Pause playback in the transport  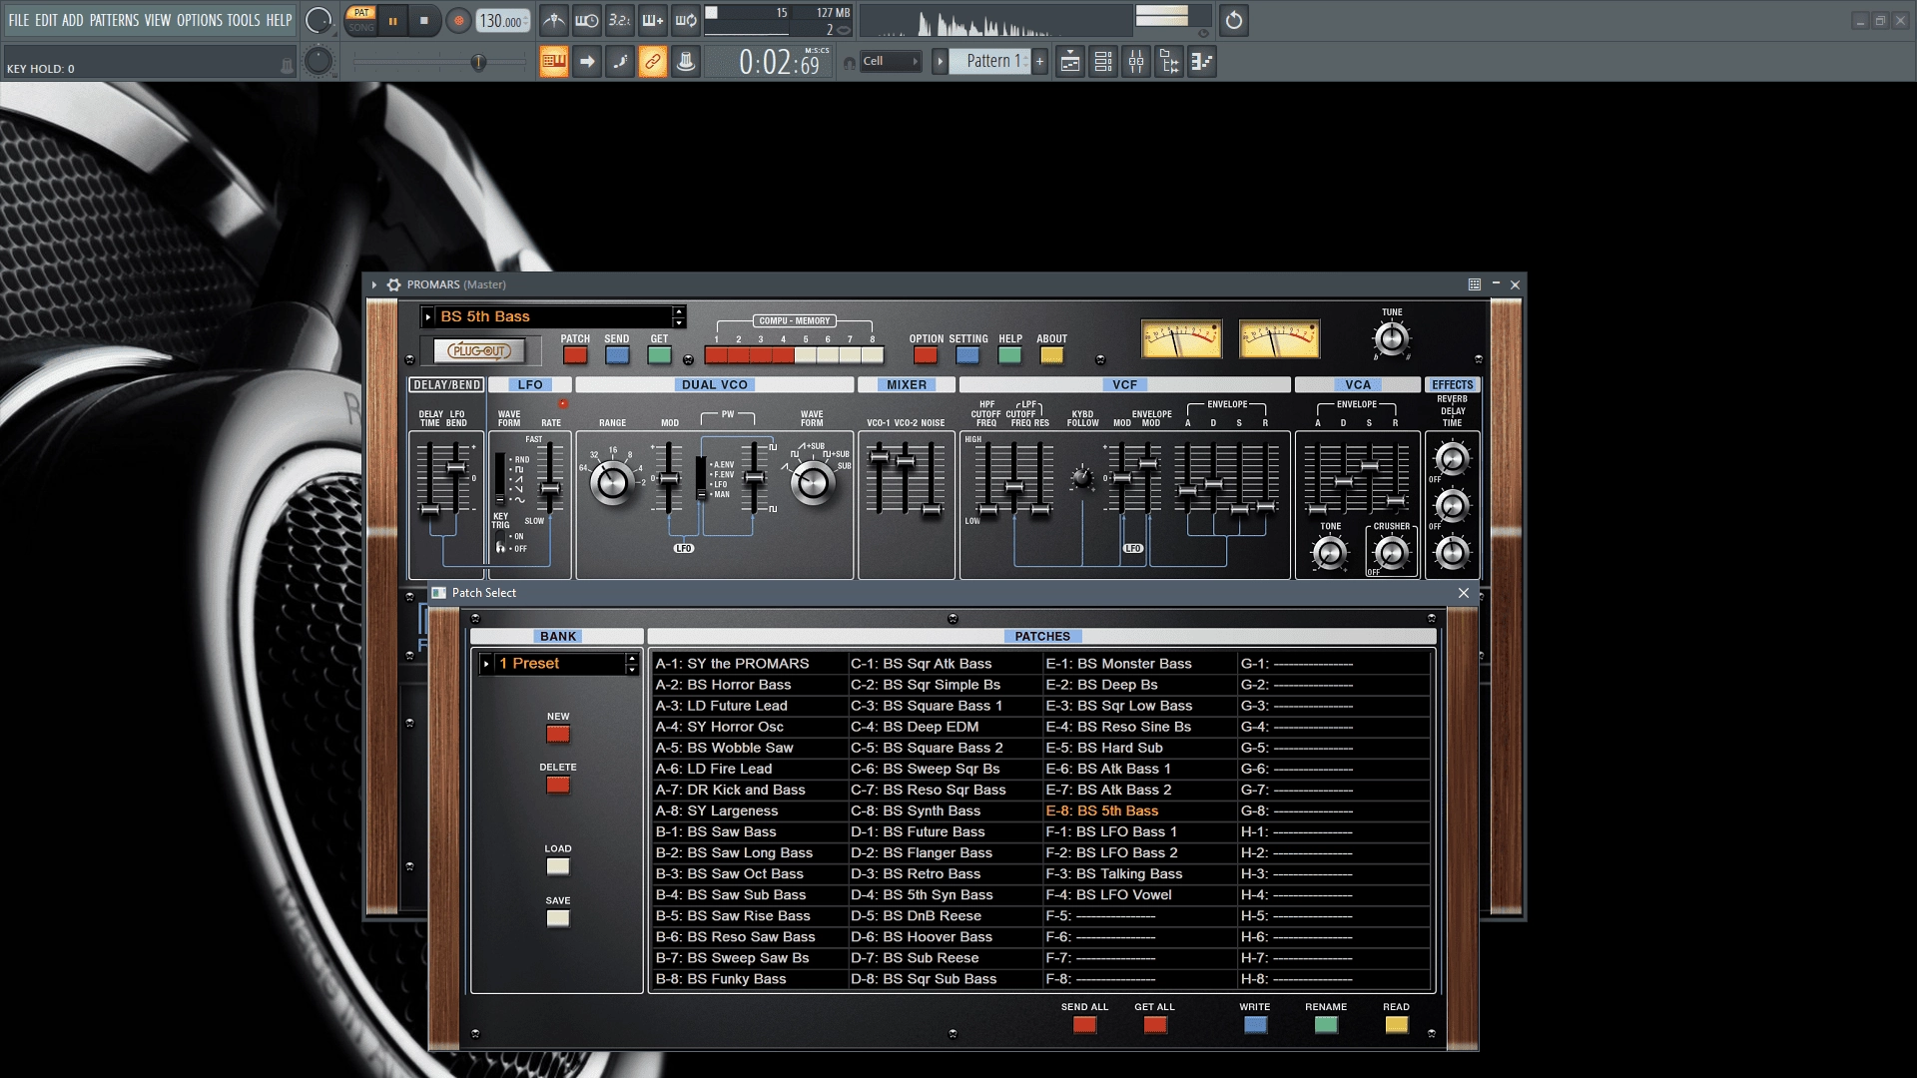pyautogui.click(x=393, y=21)
